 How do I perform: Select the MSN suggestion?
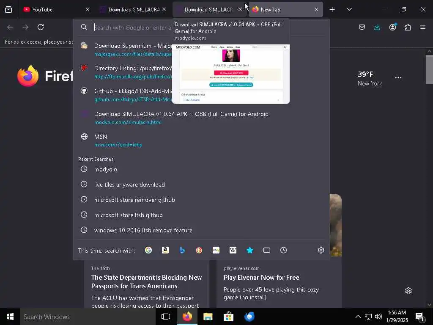coord(201,140)
